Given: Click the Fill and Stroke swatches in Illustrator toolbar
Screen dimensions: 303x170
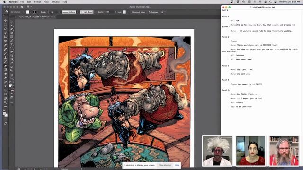Looking at the screenshot, I should (x=11, y=86).
